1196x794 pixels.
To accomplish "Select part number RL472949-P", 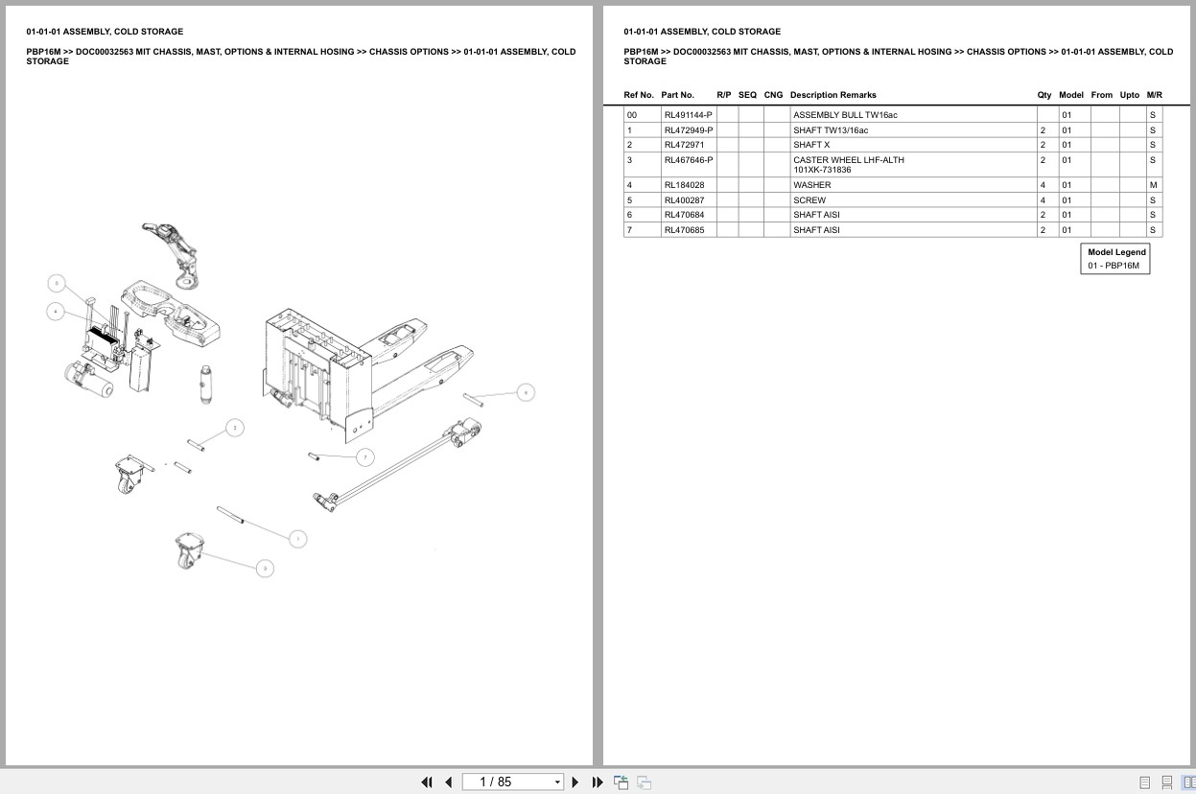I will pos(689,130).
